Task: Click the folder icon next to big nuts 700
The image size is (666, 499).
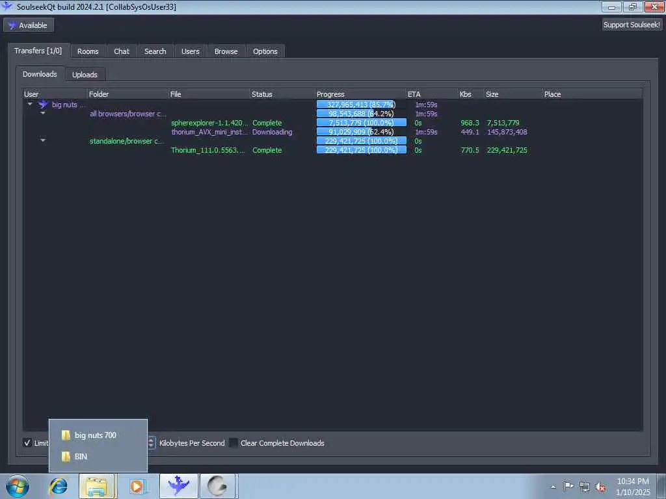Action: tap(66, 435)
